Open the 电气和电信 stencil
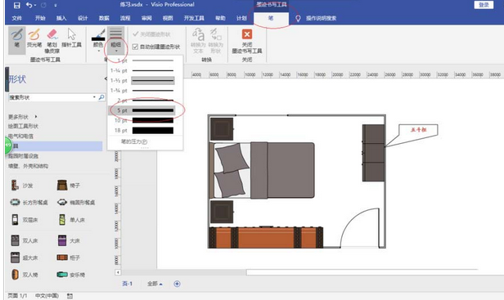The width and height of the screenshot is (504, 300). pos(20,137)
